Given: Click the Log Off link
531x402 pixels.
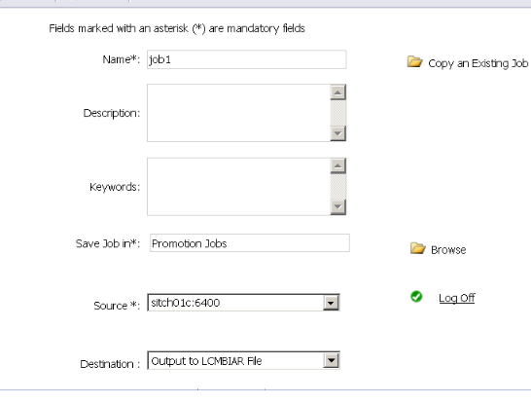Looking at the screenshot, I should coord(456,298).
